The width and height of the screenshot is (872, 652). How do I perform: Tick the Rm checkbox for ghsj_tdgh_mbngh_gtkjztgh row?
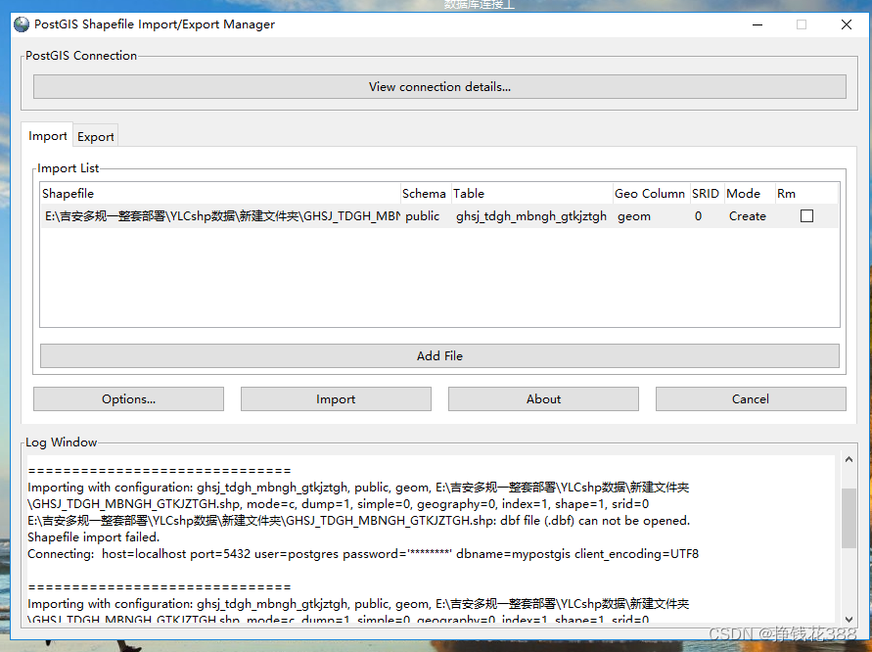point(806,215)
